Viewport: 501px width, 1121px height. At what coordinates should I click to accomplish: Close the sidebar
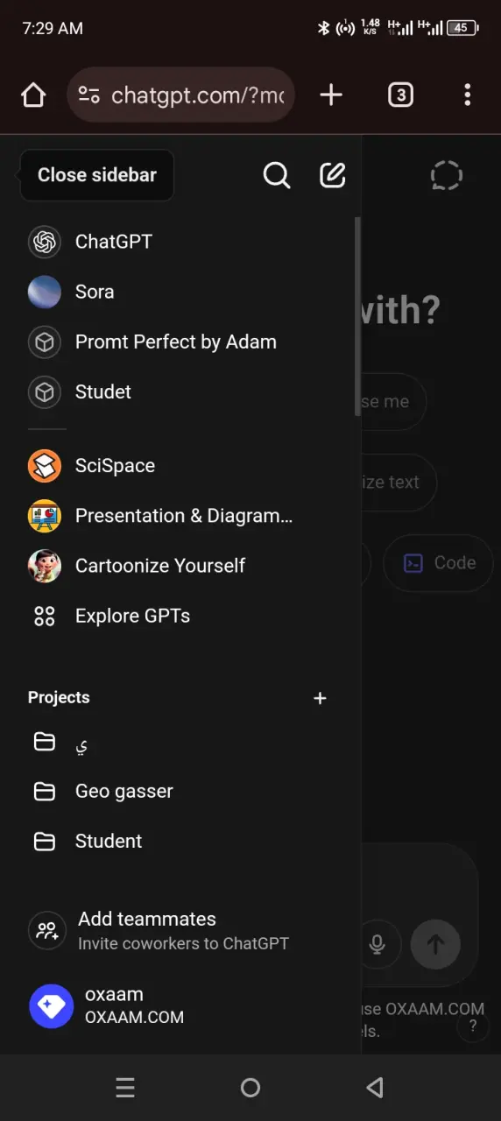coord(97,175)
